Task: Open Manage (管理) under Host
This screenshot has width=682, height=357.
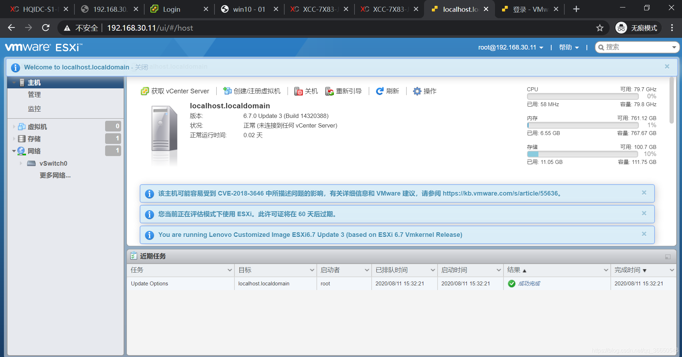Action: pos(34,94)
